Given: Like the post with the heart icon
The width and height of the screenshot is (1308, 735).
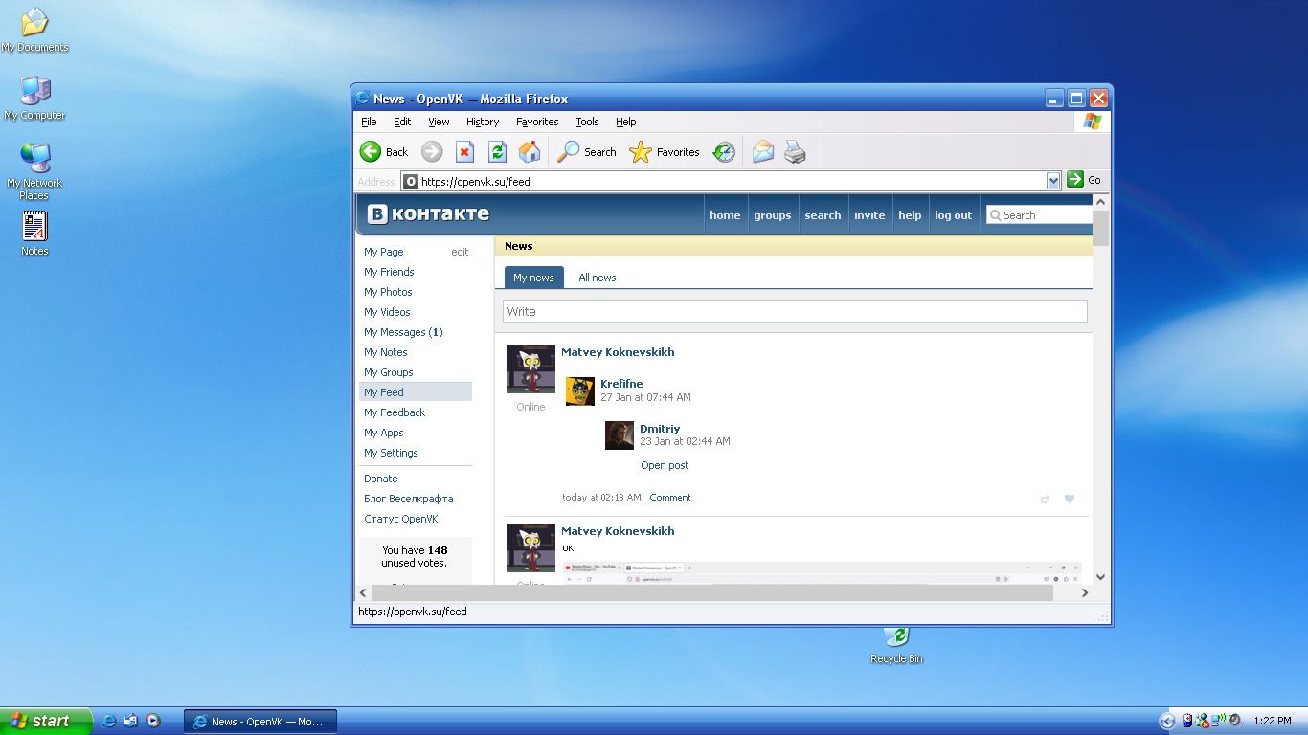Looking at the screenshot, I should pos(1070,499).
